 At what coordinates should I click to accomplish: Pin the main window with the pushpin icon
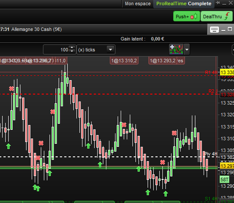(218, 3)
